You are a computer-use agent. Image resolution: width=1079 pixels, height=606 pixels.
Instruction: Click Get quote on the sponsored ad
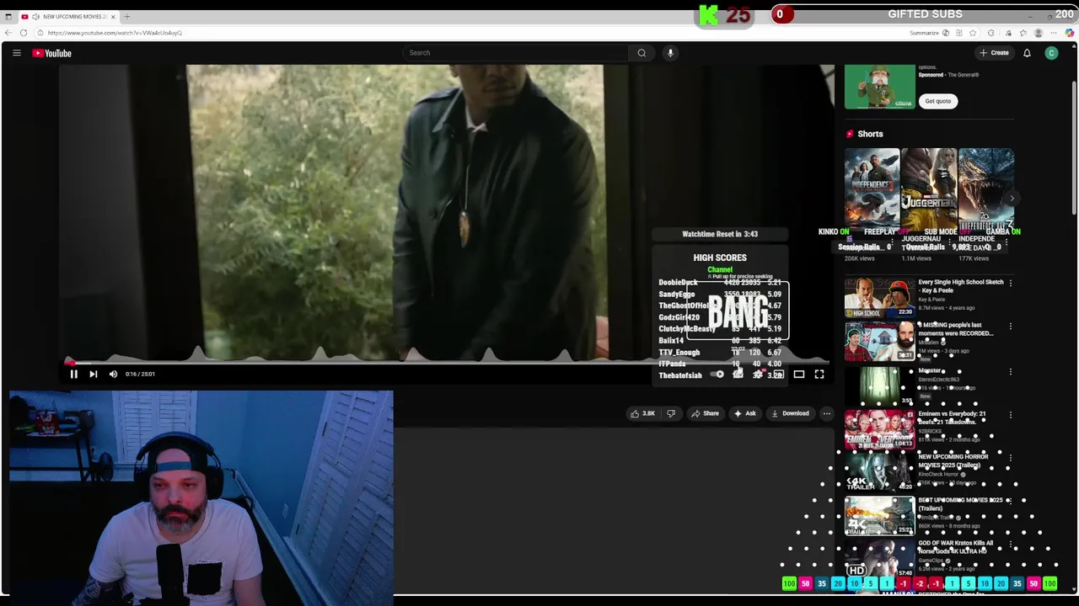937,101
